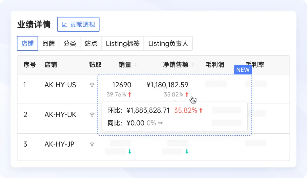Sort by 净销售额 column arrows

click(193, 65)
